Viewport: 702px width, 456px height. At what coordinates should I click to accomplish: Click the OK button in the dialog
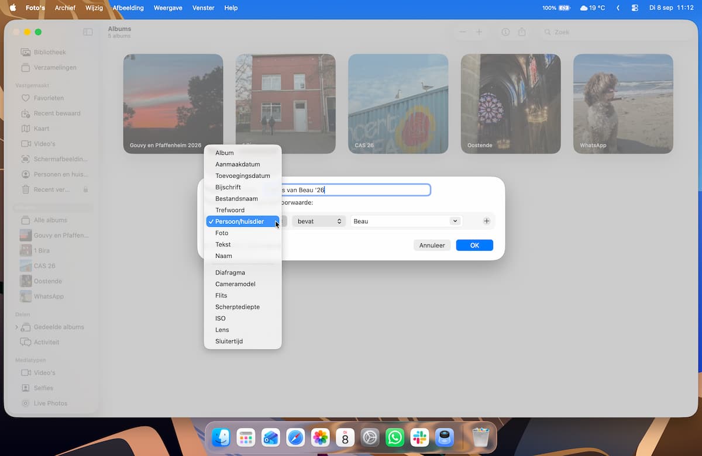click(x=474, y=246)
